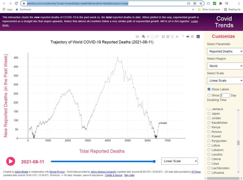The image size is (243, 180).
Task: Open QR code icon in address bar
Action: pyautogui.click(x=195, y=4)
